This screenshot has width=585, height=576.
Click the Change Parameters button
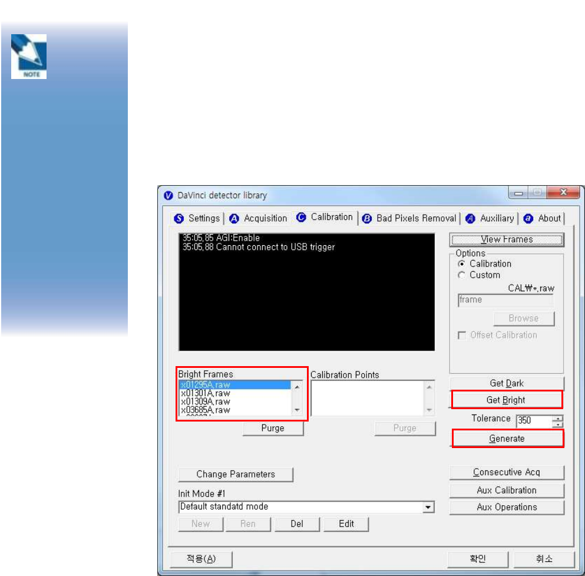click(236, 474)
